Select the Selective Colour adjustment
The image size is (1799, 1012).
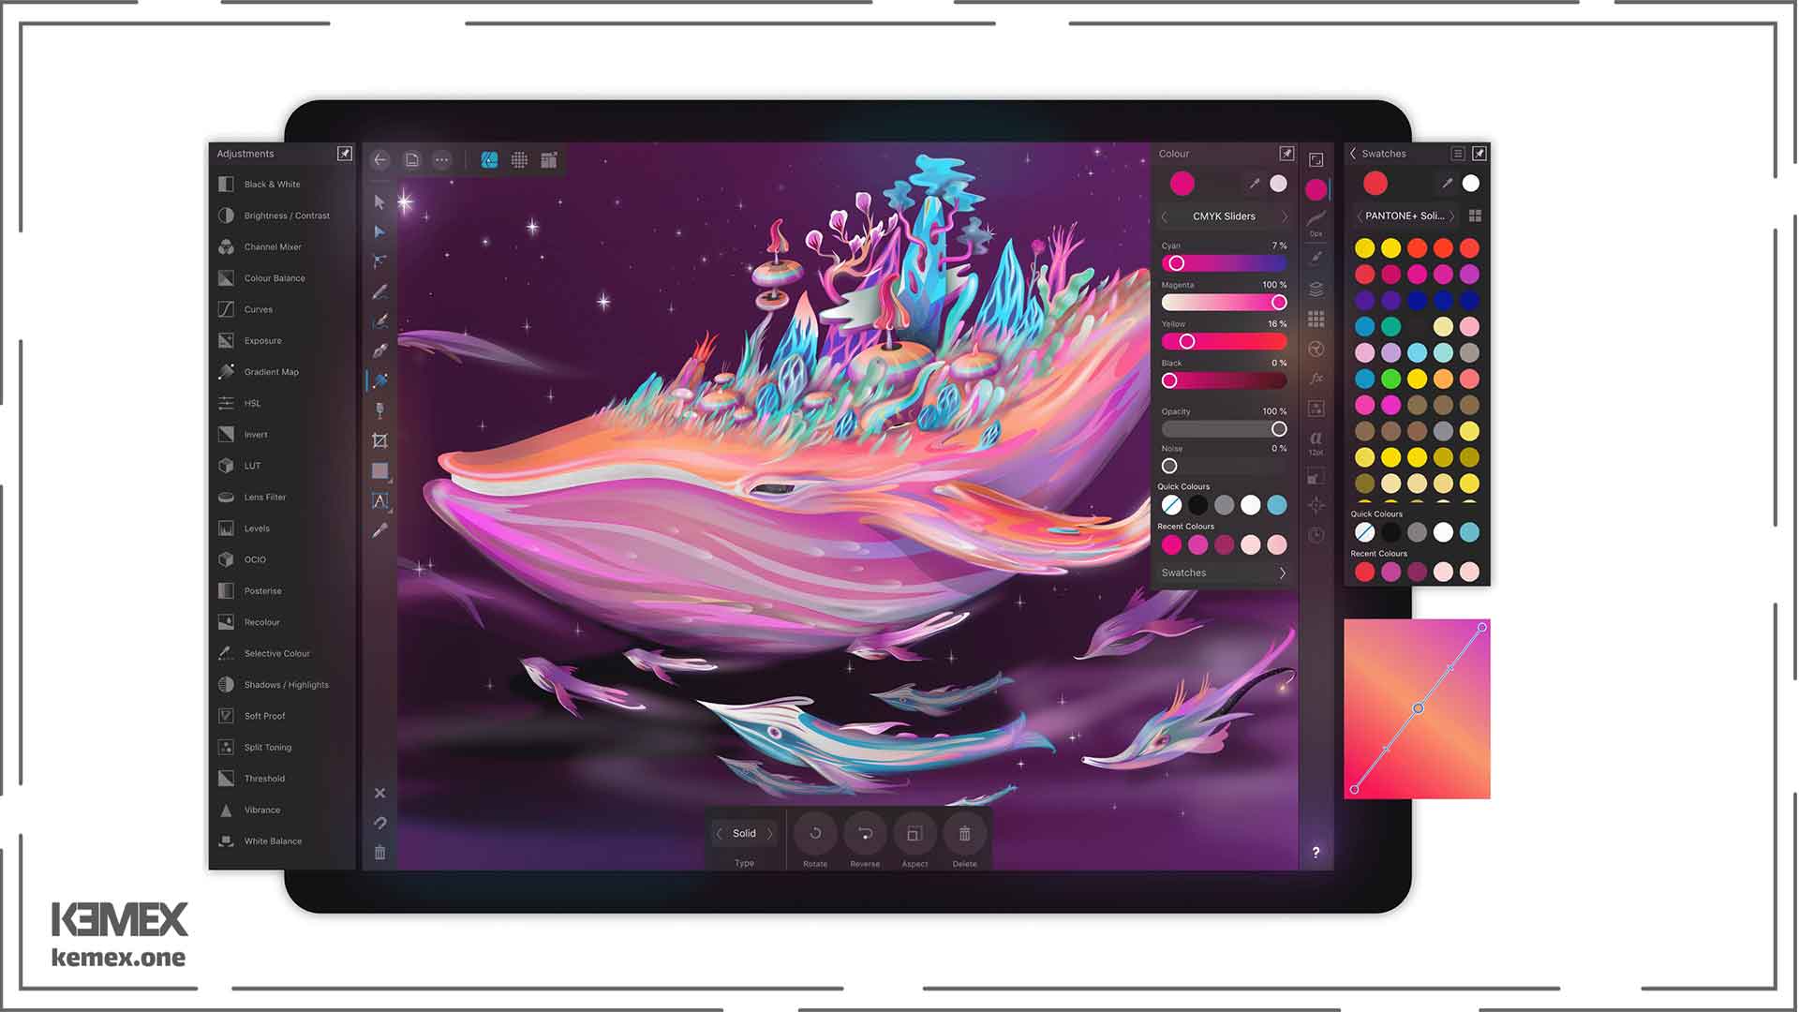(275, 652)
